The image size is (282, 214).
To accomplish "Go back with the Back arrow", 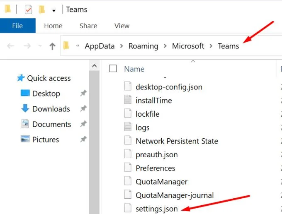I will (10, 46).
